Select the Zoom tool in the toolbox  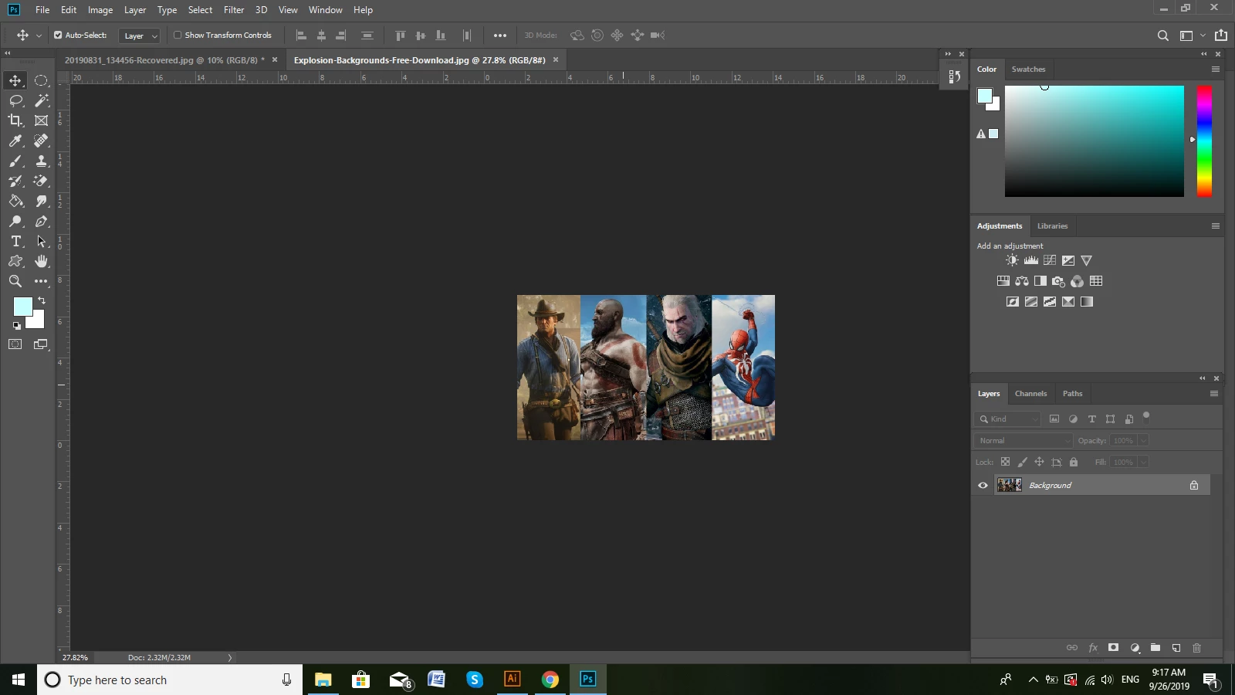click(x=15, y=281)
